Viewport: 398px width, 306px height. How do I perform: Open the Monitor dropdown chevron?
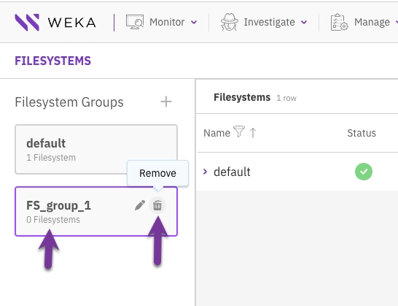tap(194, 23)
